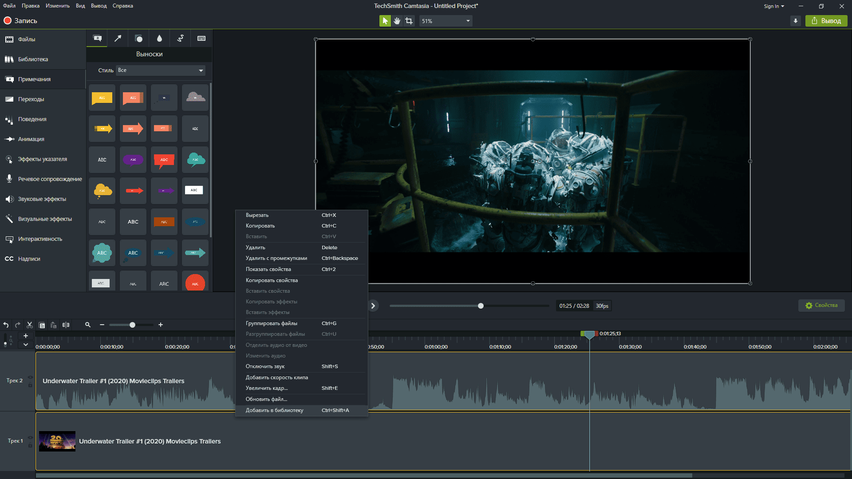
Task: Zoom in timeline with plus icon
Action: 161,325
